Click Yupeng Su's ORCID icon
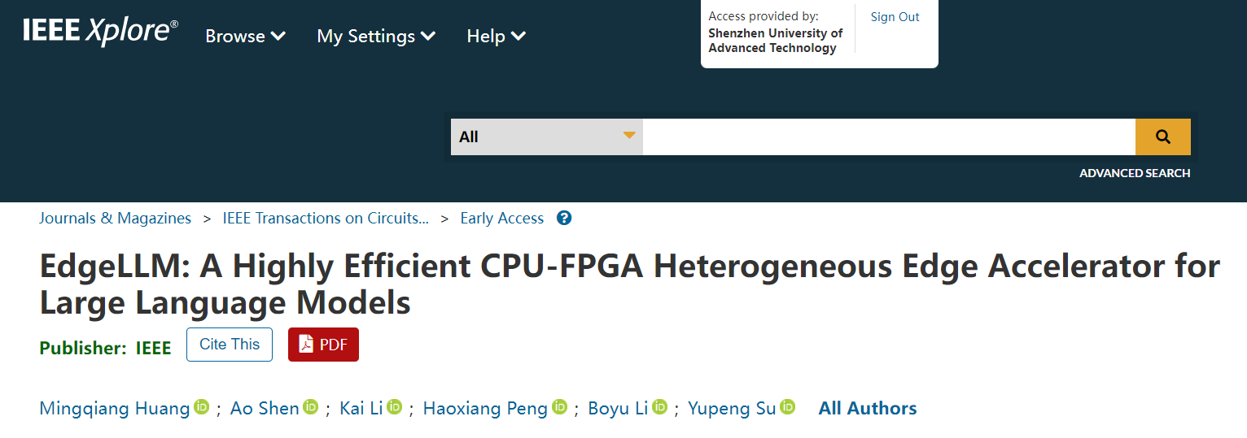 [787, 407]
